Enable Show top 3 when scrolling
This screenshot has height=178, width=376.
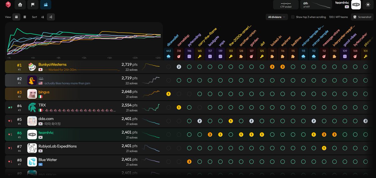(x=293, y=17)
